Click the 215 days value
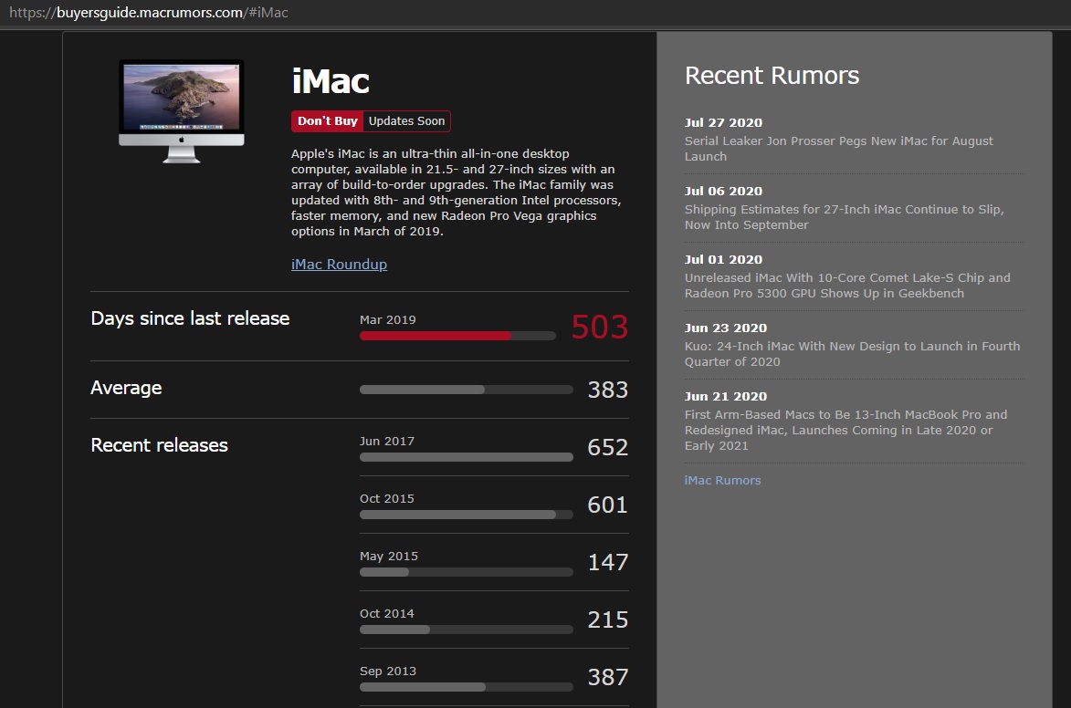The height and width of the screenshot is (708, 1071). (608, 619)
